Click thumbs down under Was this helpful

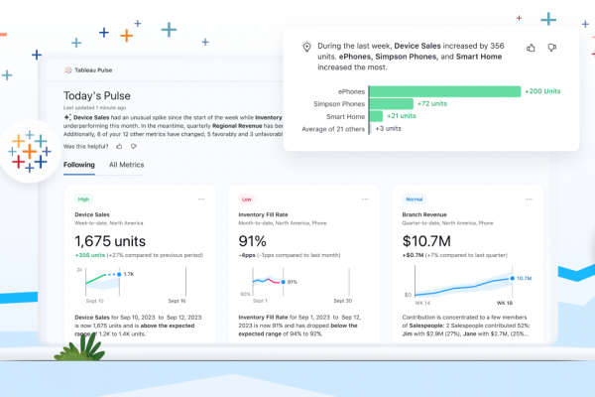[x=133, y=145]
